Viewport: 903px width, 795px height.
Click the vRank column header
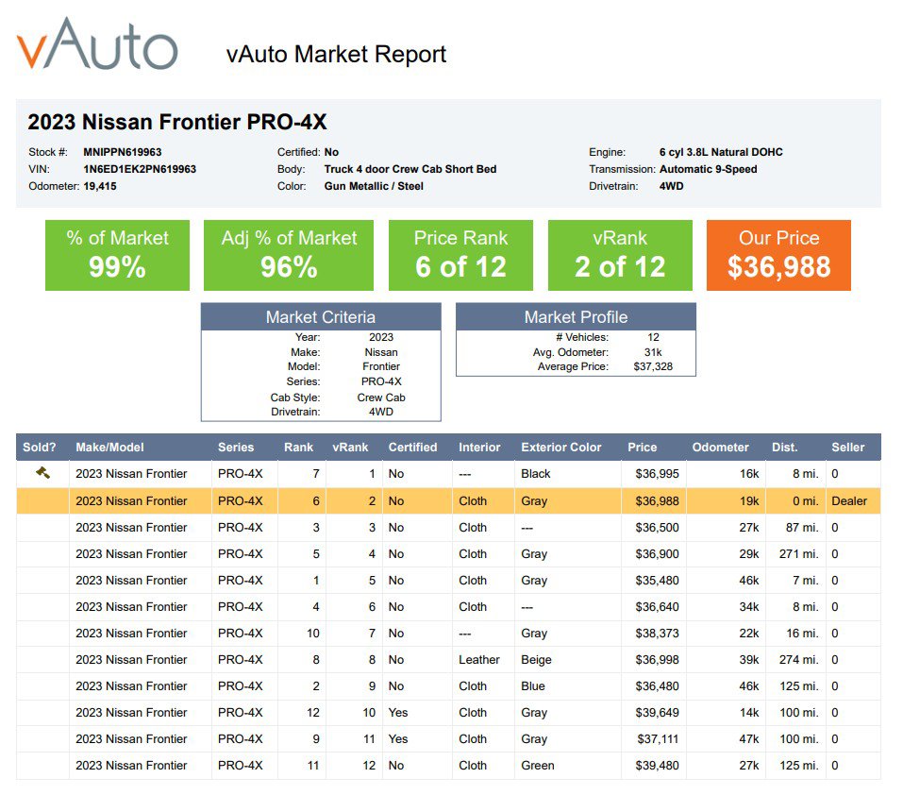(x=350, y=447)
